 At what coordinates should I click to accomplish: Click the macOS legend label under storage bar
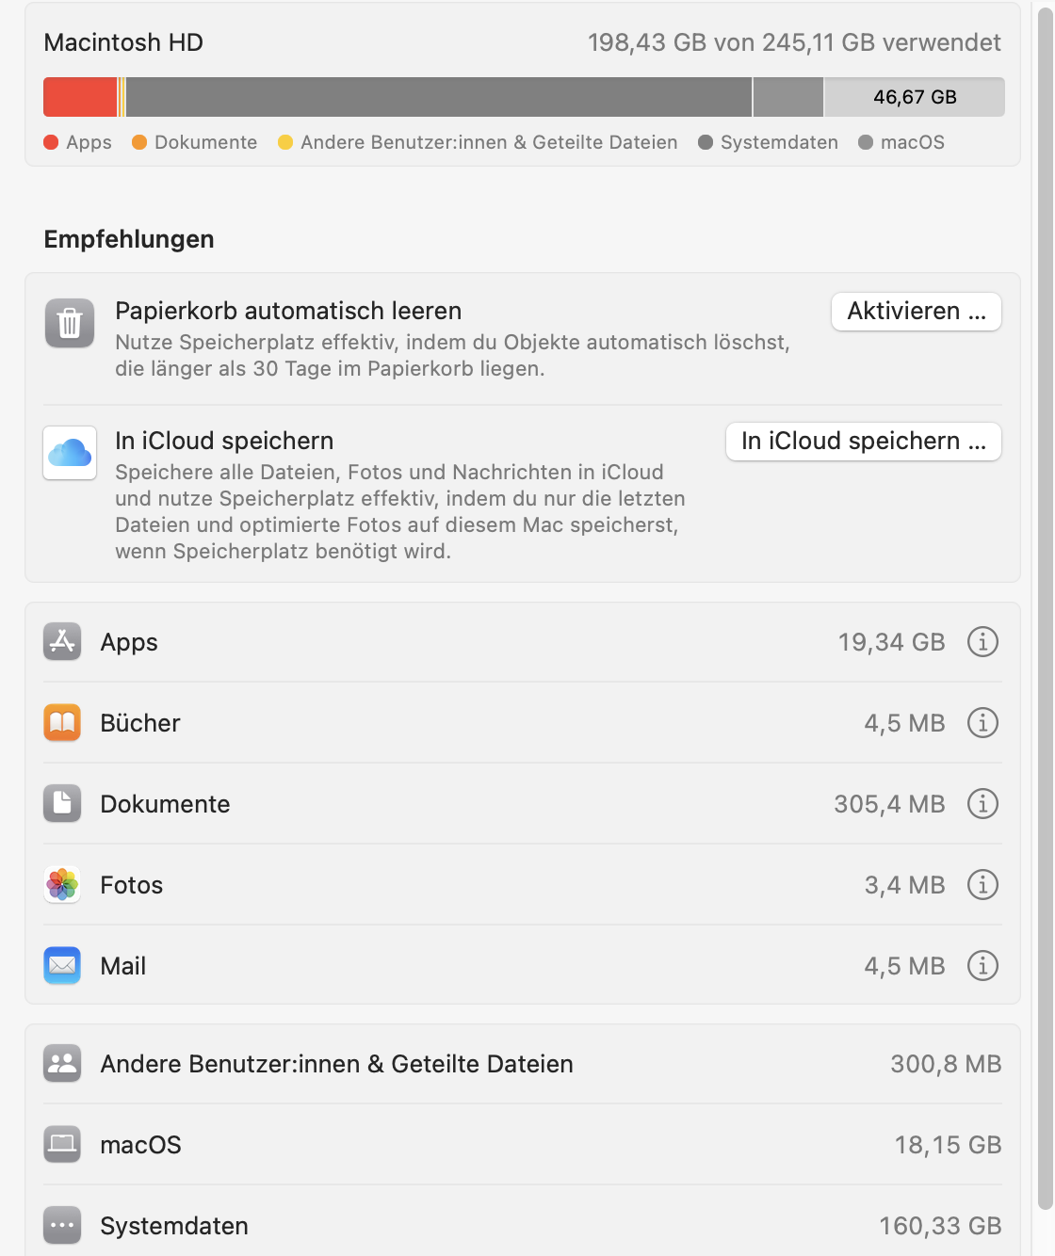(913, 142)
